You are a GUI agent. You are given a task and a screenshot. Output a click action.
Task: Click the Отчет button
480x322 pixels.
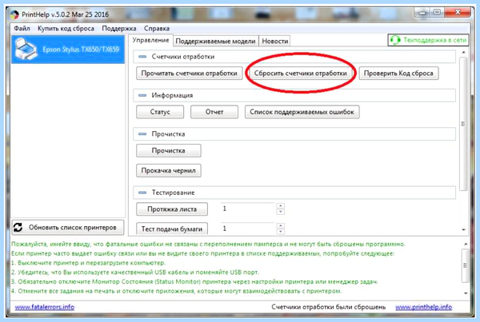[214, 112]
